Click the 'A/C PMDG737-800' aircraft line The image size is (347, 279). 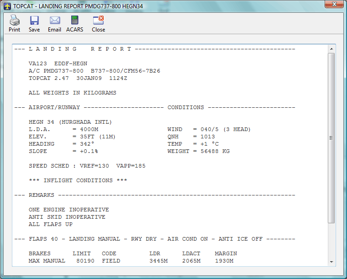coord(94,71)
